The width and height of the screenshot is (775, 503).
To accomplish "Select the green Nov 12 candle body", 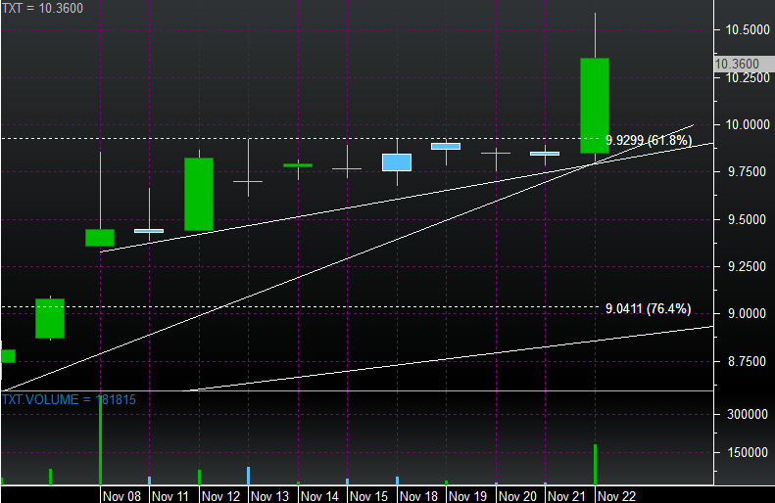I will pyautogui.click(x=199, y=194).
